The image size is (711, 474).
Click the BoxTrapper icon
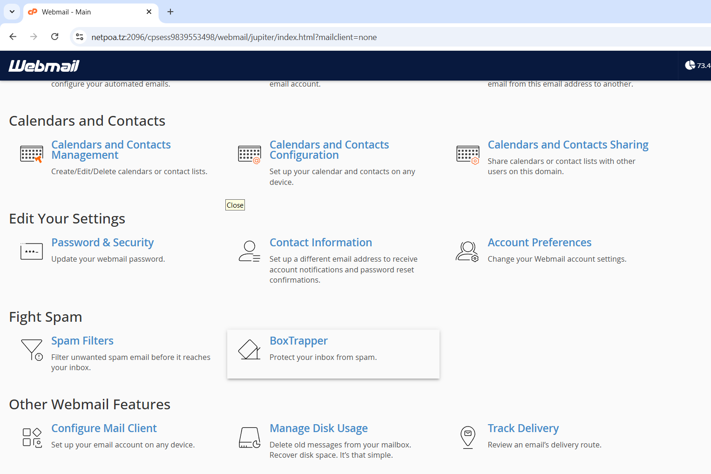point(249,350)
